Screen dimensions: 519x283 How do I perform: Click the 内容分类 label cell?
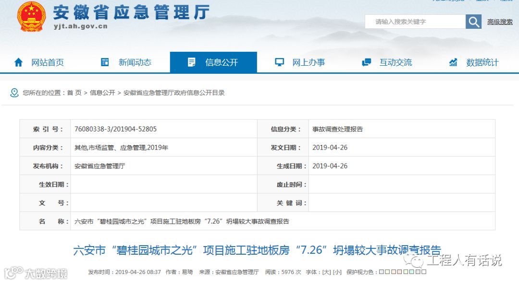click(x=45, y=148)
